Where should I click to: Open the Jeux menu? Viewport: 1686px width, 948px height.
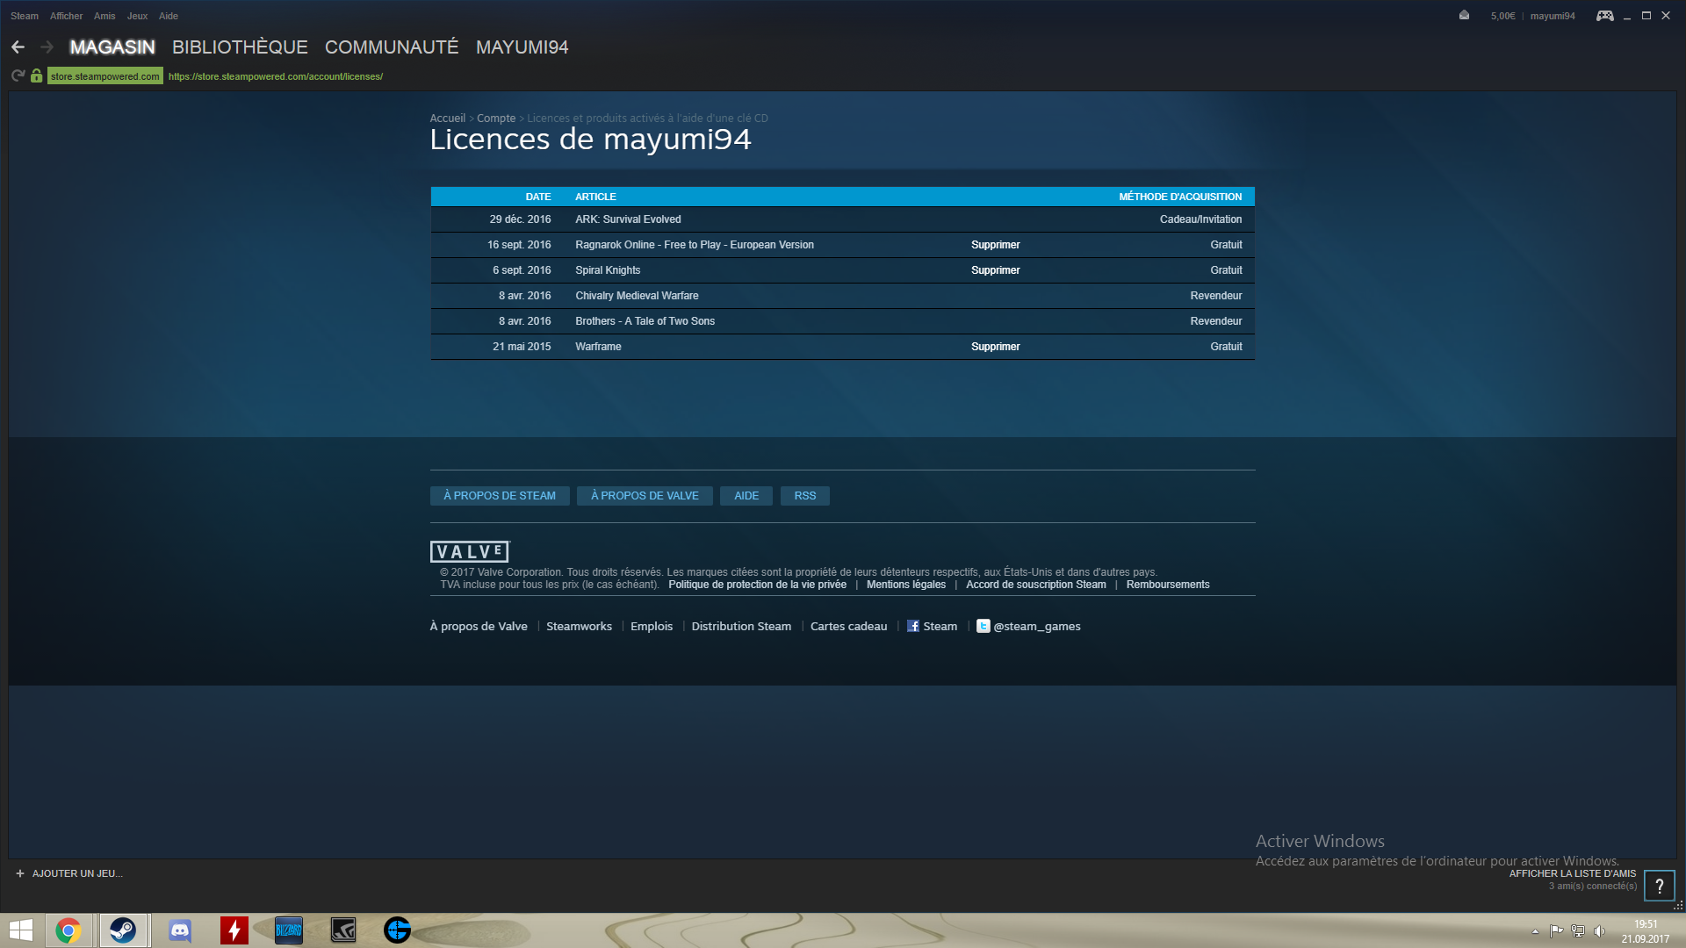(137, 16)
